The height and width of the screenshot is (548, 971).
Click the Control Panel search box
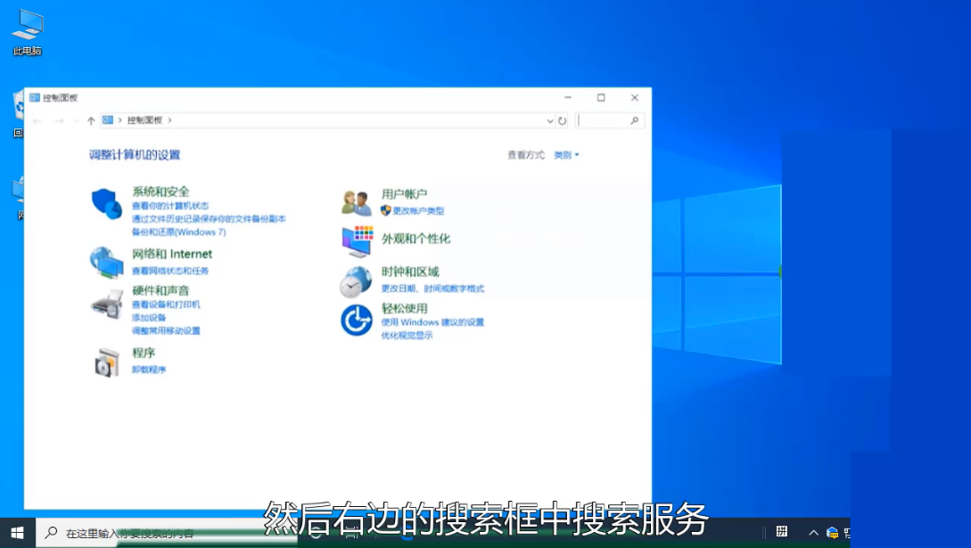tap(604, 120)
